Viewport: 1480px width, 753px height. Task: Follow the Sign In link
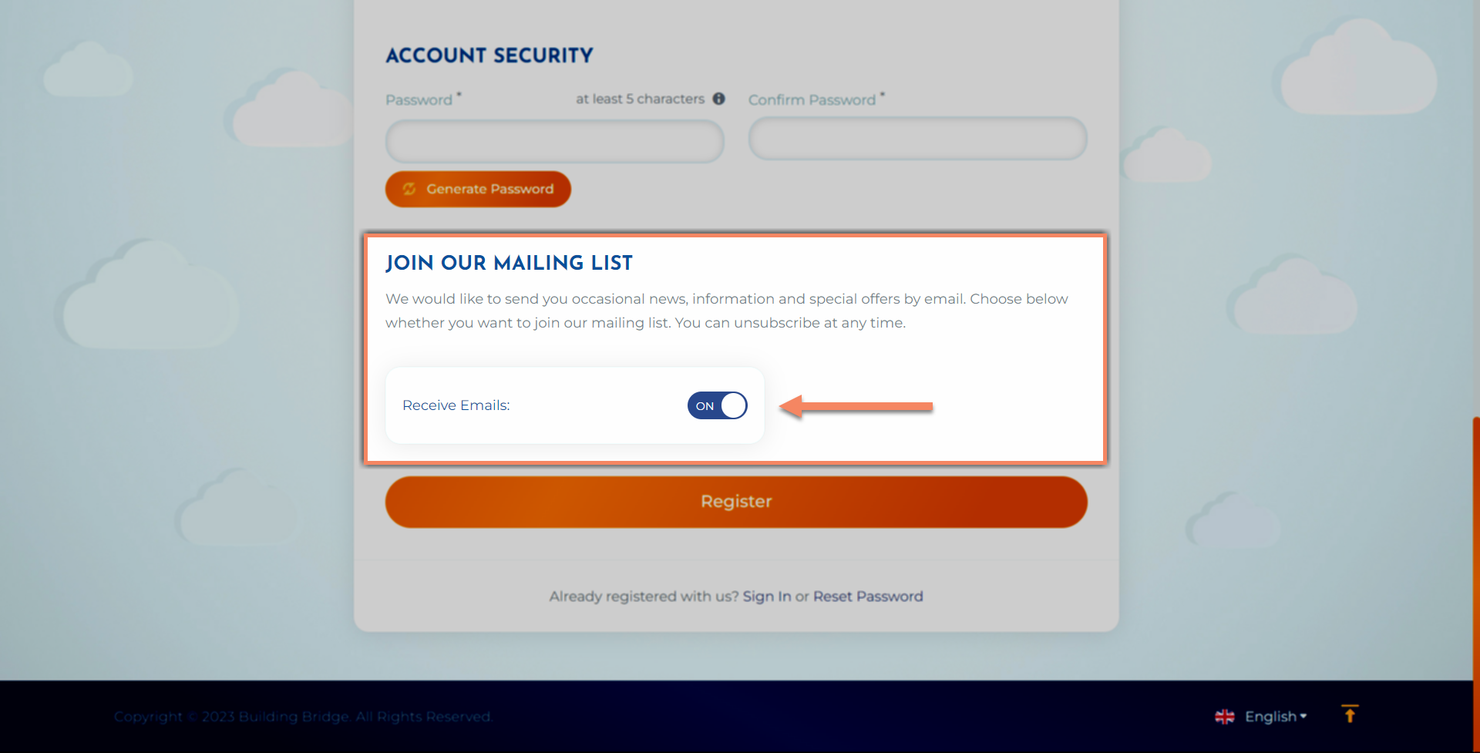(766, 597)
